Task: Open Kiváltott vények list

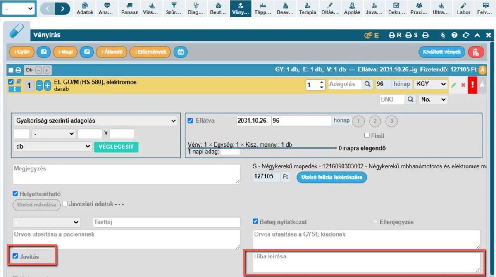Action: (442, 52)
